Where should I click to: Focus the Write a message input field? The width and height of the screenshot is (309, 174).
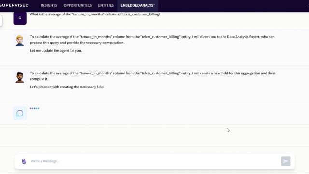coord(154,161)
